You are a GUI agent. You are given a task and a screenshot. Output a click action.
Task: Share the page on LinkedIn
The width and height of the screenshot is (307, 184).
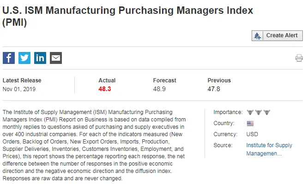coord(40,58)
